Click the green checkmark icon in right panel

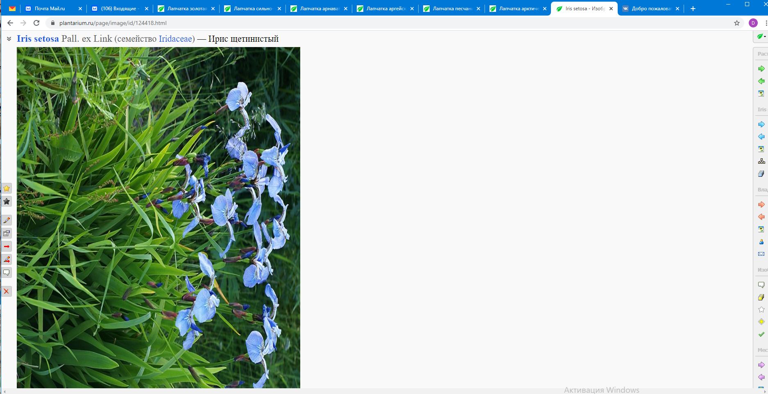pyautogui.click(x=761, y=334)
